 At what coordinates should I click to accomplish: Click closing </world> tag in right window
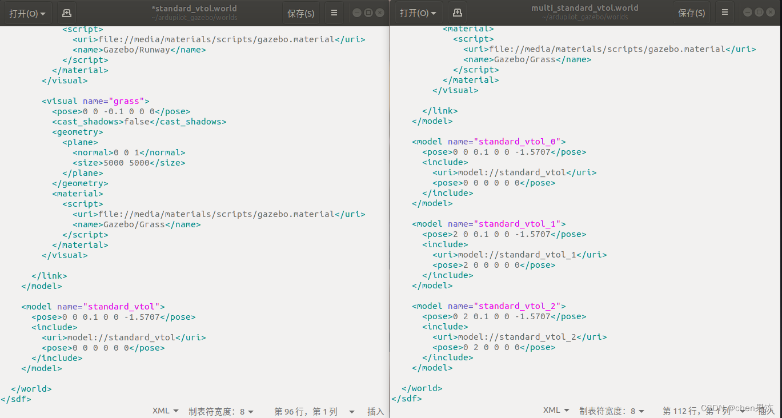pyautogui.click(x=422, y=388)
